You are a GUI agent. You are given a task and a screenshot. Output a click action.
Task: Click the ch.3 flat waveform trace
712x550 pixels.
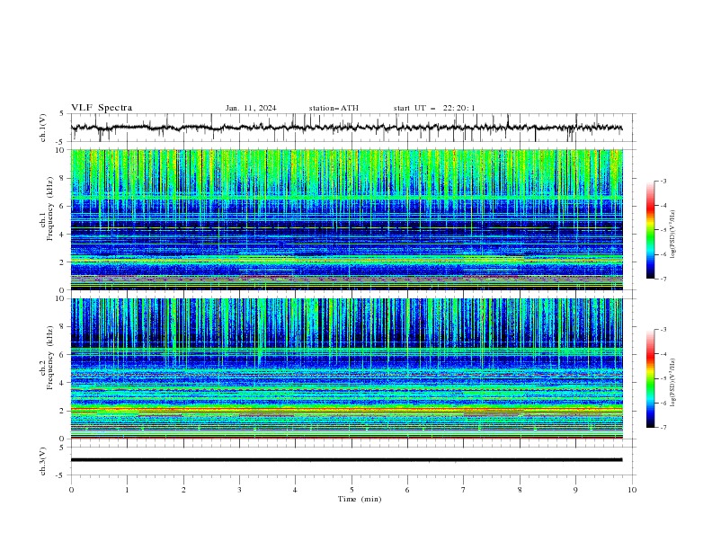point(347,460)
